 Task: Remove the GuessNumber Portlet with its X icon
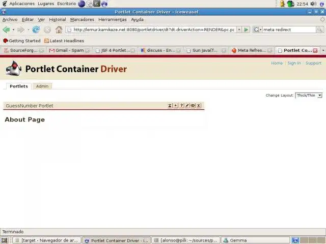pos(199,106)
